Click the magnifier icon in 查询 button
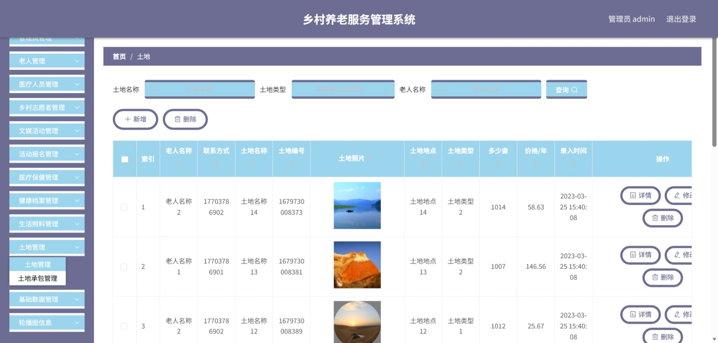The width and height of the screenshot is (718, 343). 574,90
